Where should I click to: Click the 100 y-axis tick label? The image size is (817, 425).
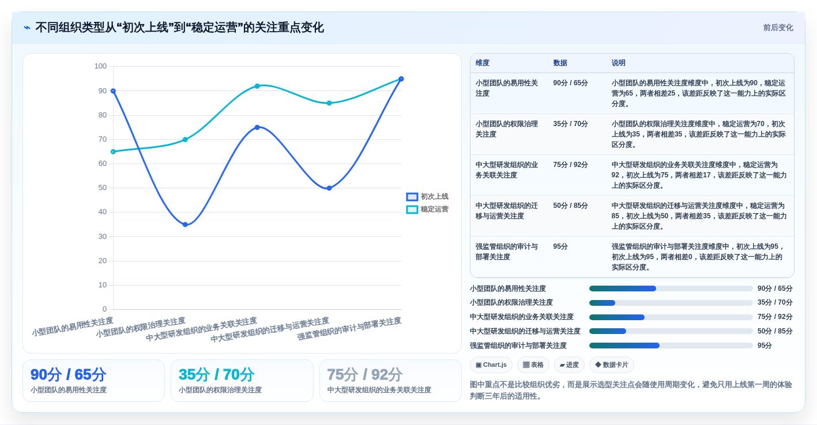(100, 66)
